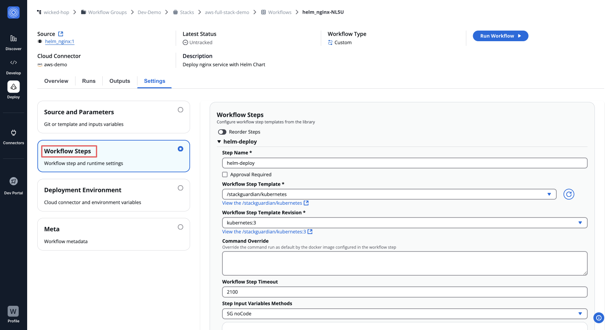The width and height of the screenshot is (611, 330).
Task: Toggle the Reorder Steps switch
Action: [222, 132]
